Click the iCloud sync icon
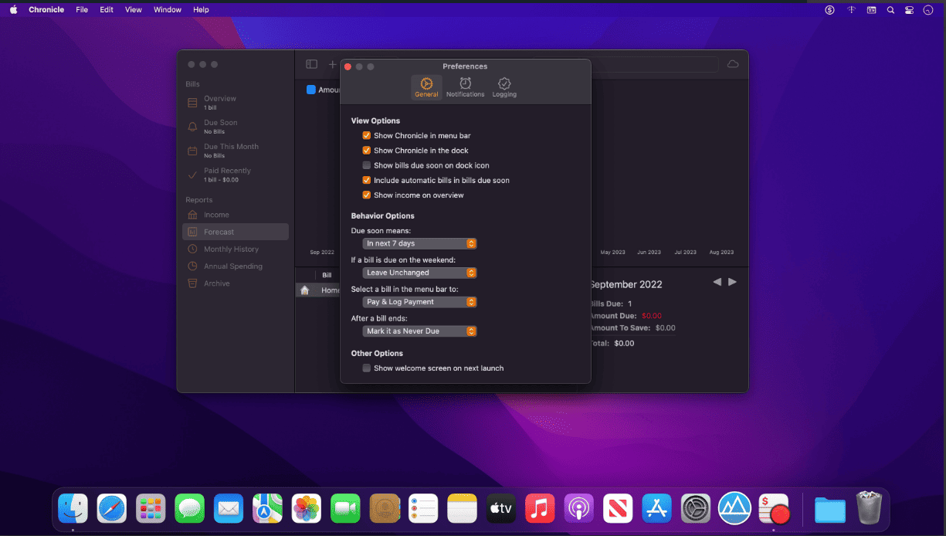 [x=733, y=64]
